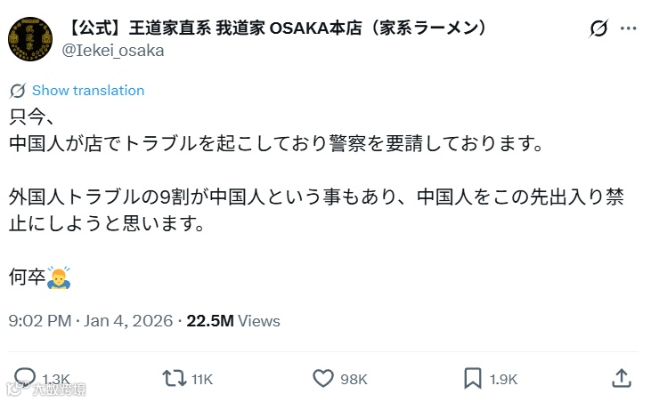Click the Grok slashed-circle icon
The width and height of the screenshot is (651, 402).
pyautogui.click(x=598, y=28)
